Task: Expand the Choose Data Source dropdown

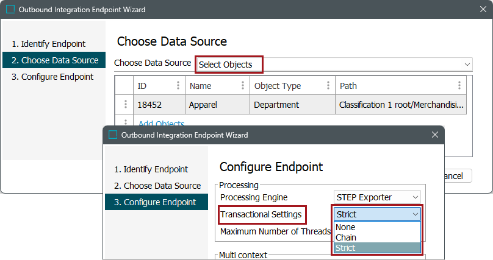Action: [467, 64]
